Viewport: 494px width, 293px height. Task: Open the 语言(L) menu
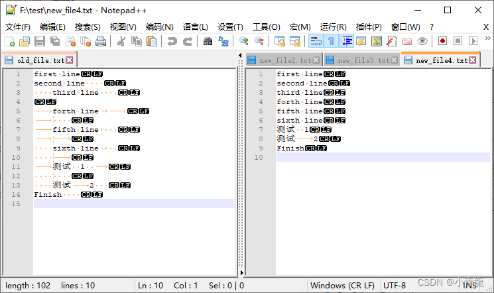(x=196, y=27)
